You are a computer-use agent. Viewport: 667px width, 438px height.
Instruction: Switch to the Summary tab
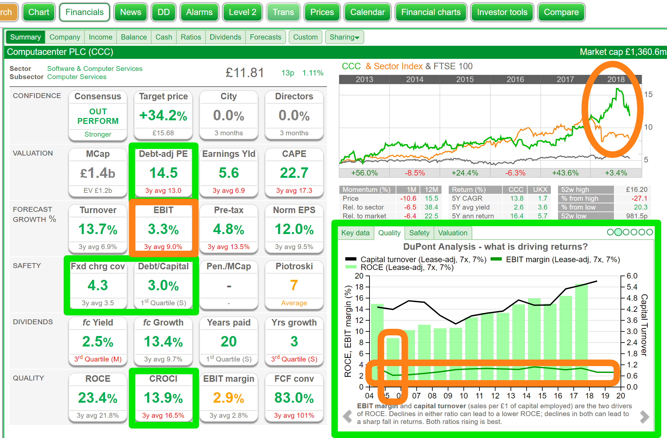click(26, 37)
